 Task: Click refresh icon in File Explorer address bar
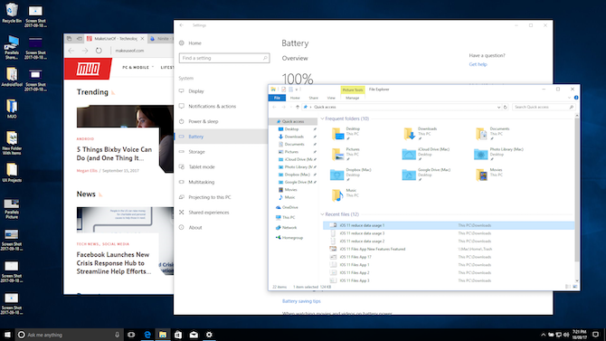[x=505, y=107]
